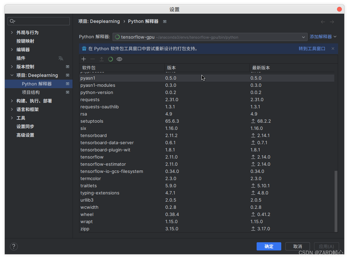Image resolution: width=349 pixels, height=259 pixels.
Task: Click the project-level icon beside 项目: Deeplearning
Action: (67, 75)
